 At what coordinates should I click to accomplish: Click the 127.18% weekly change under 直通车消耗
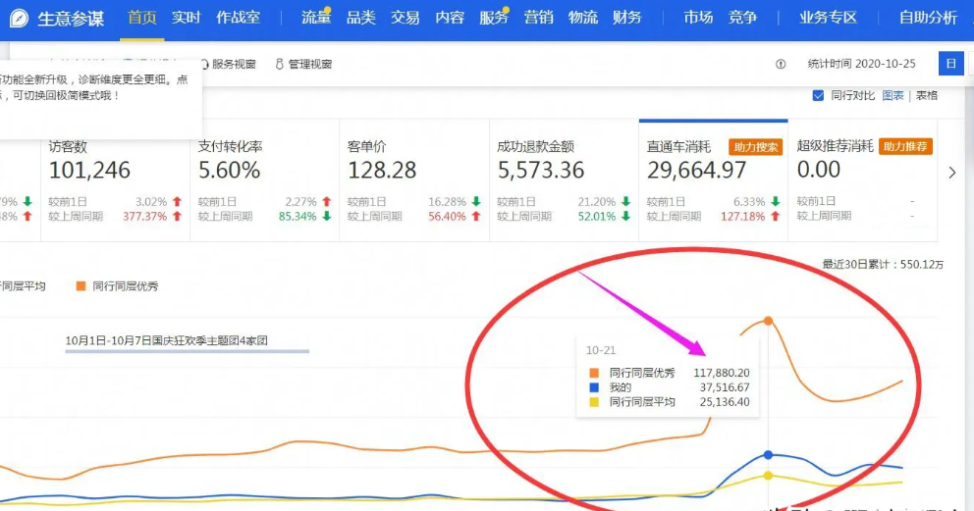[743, 217]
